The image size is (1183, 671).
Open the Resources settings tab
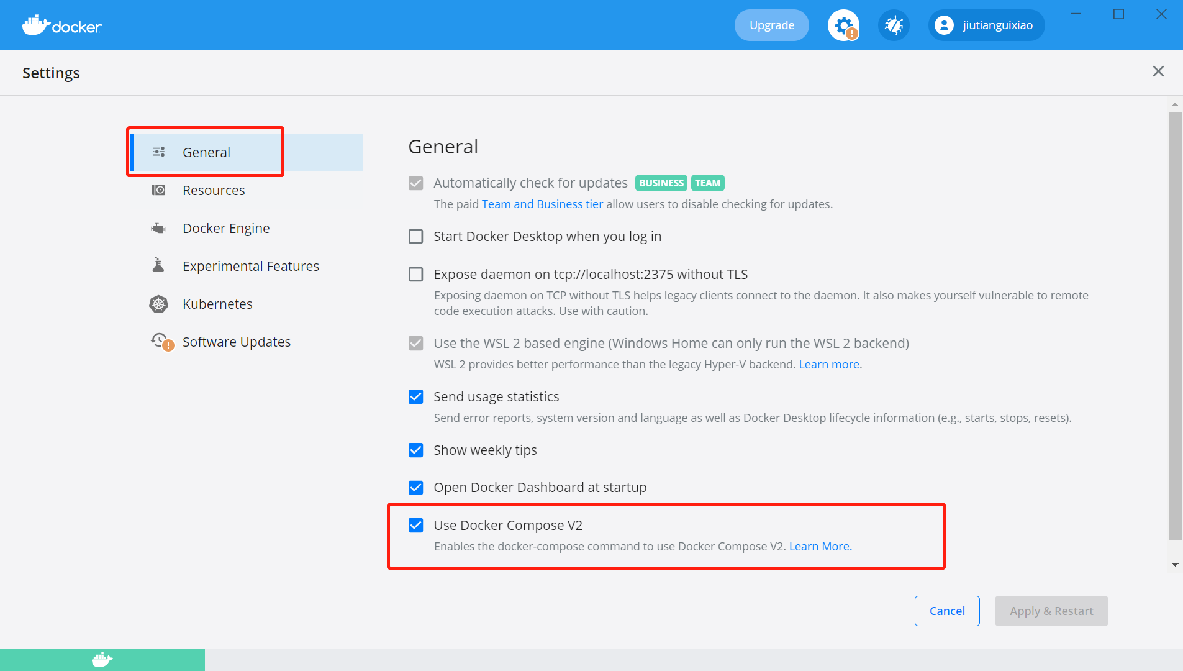[247, 190]
